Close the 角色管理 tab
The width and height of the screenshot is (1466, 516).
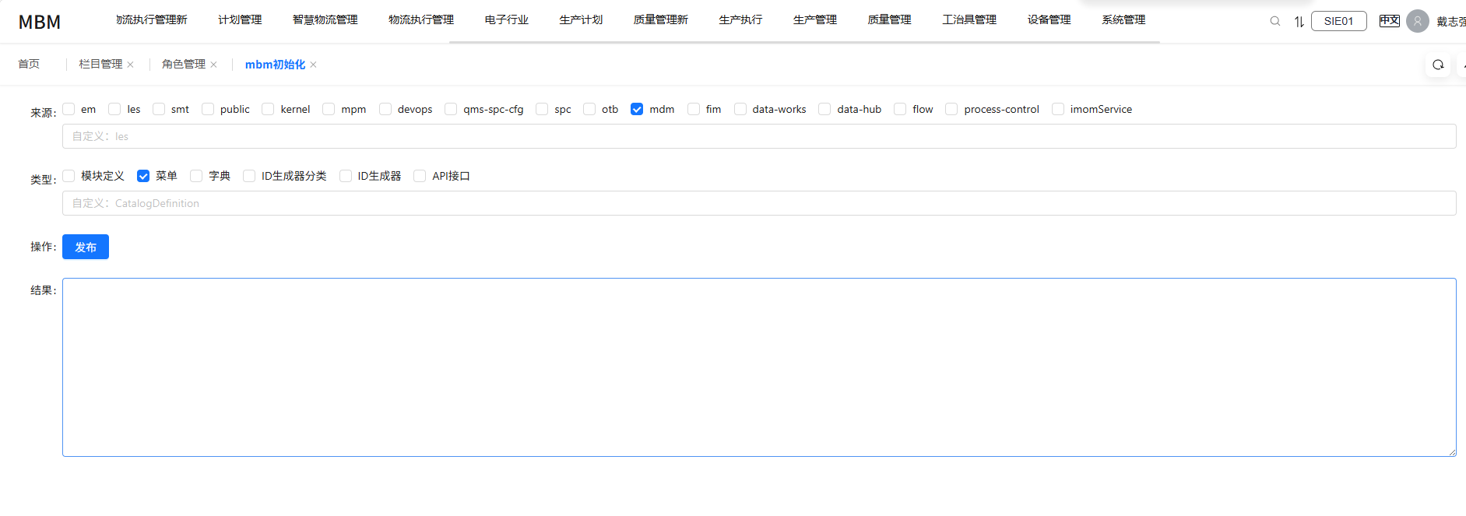pos(213,65)
